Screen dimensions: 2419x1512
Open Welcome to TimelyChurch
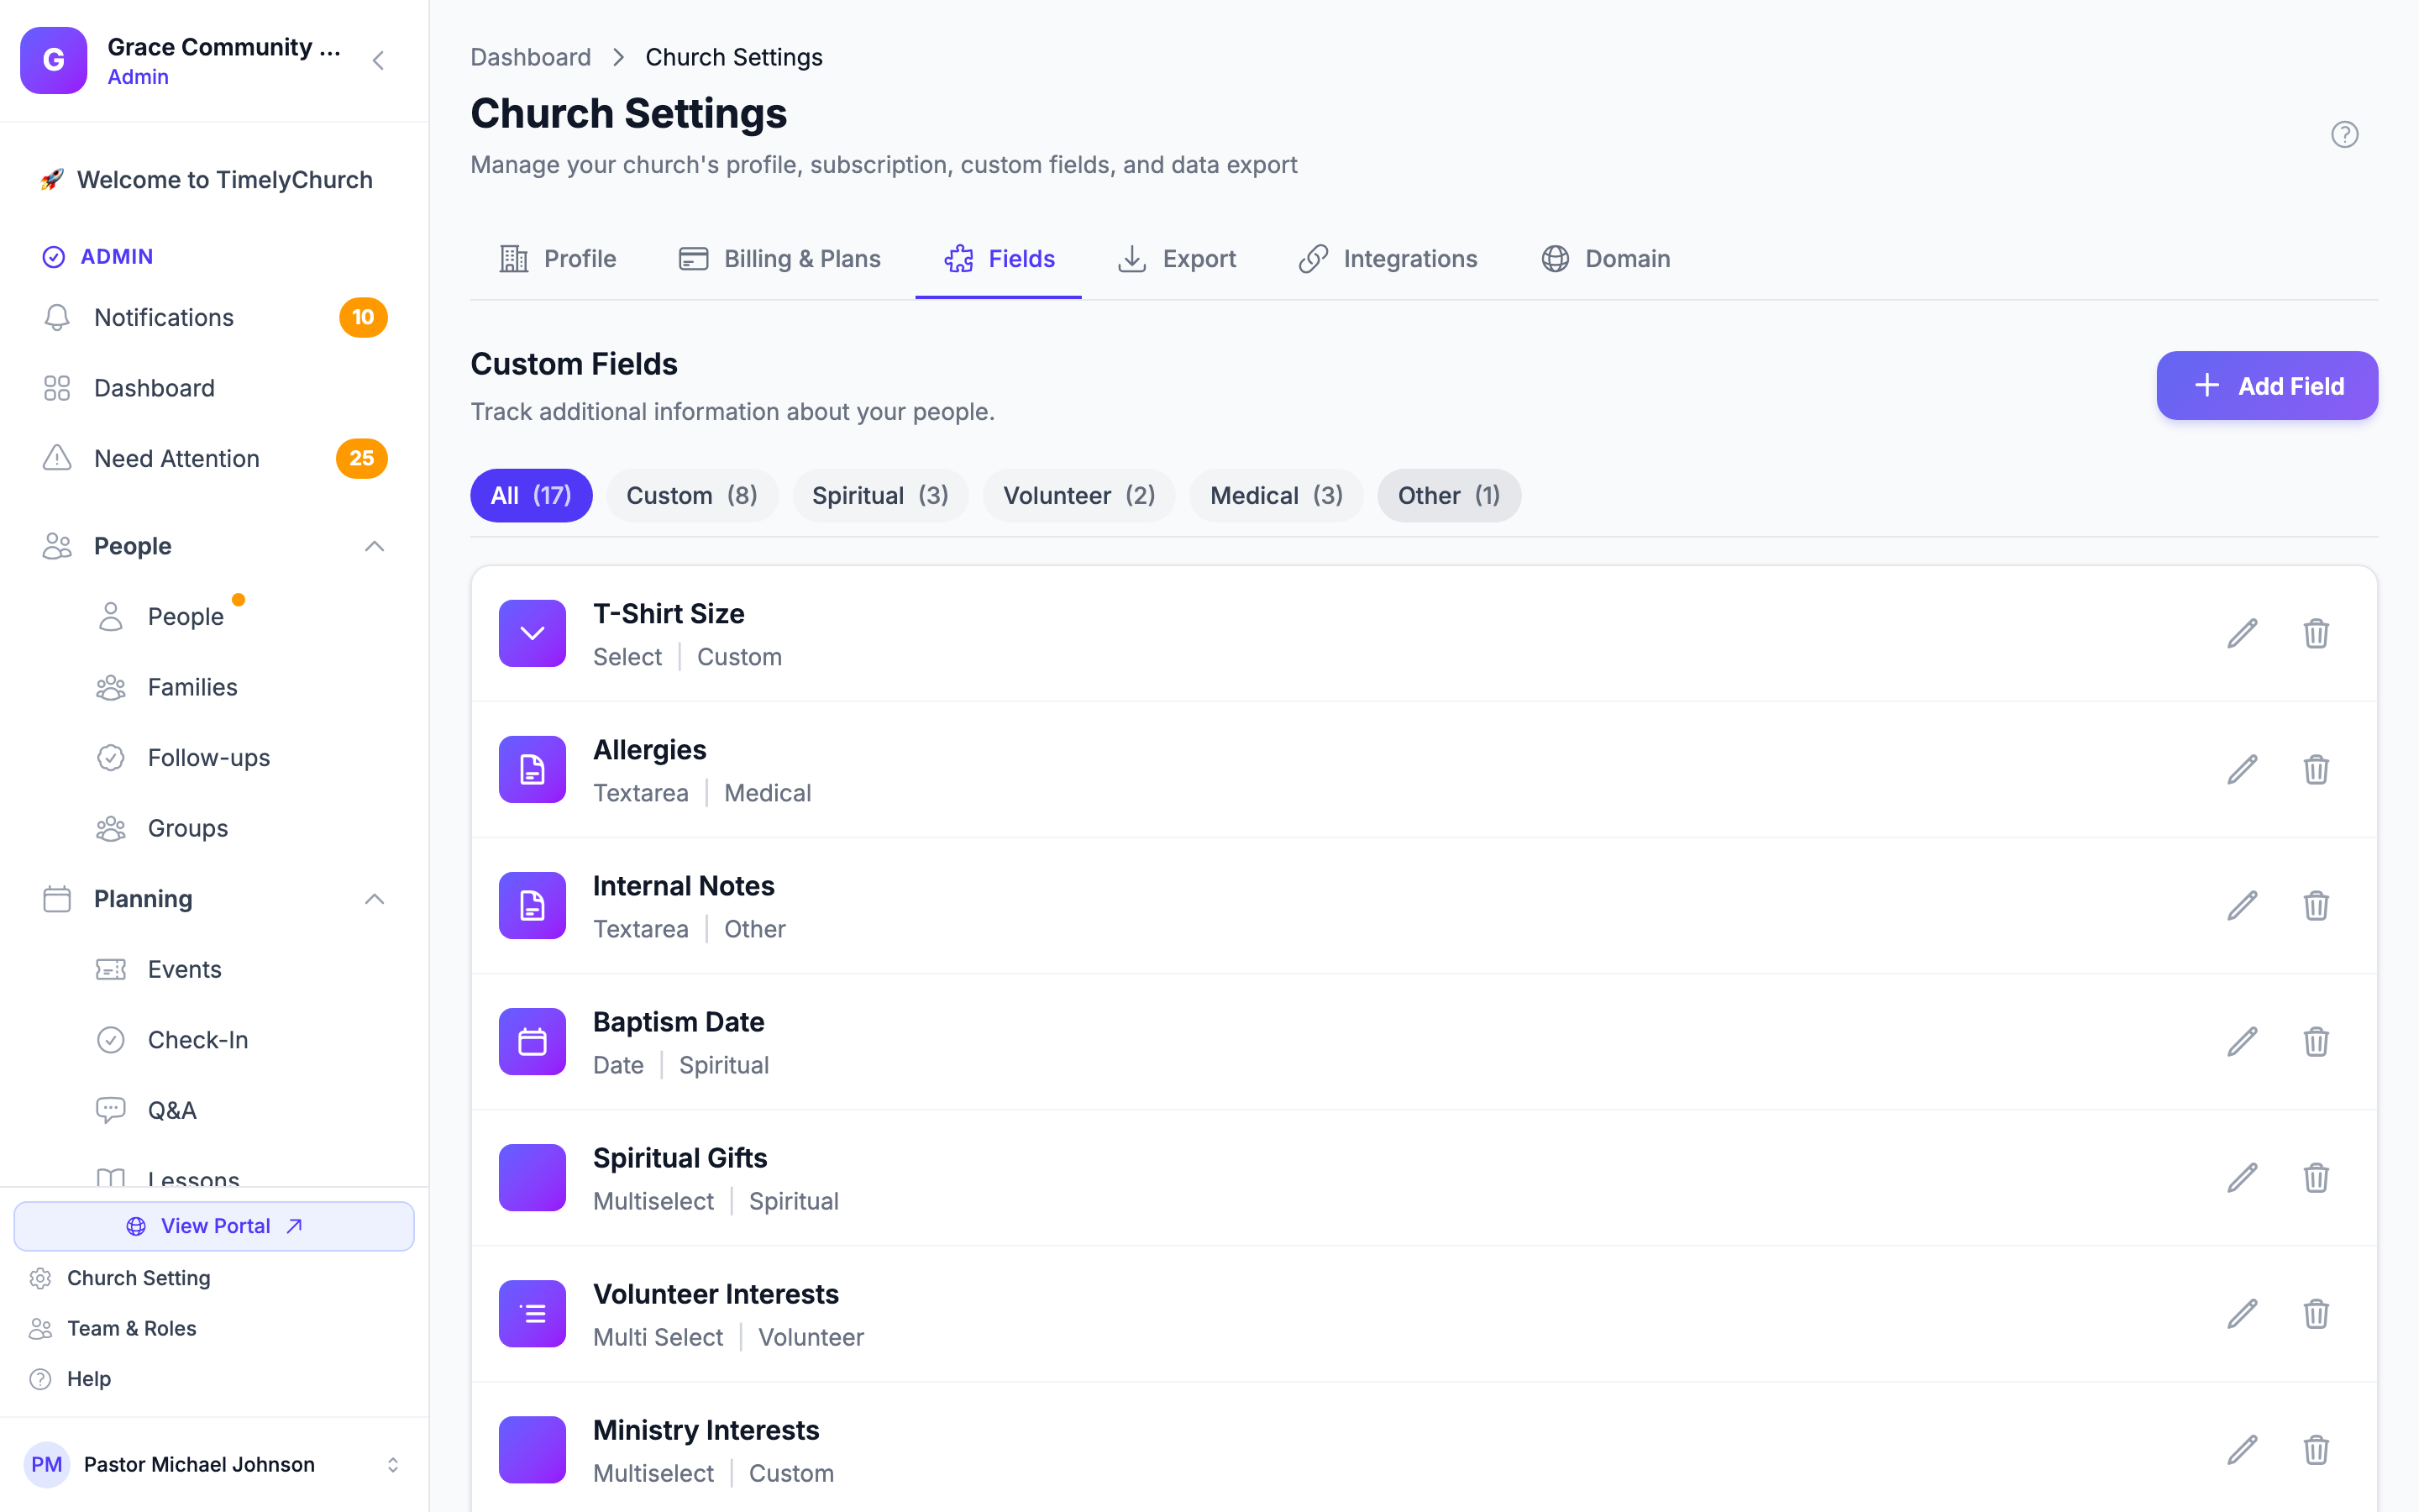[214, 180]
